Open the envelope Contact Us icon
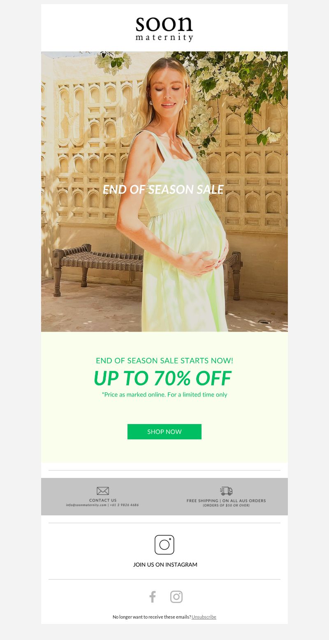This screenshot has width=329, height=640. pos(103,491)
